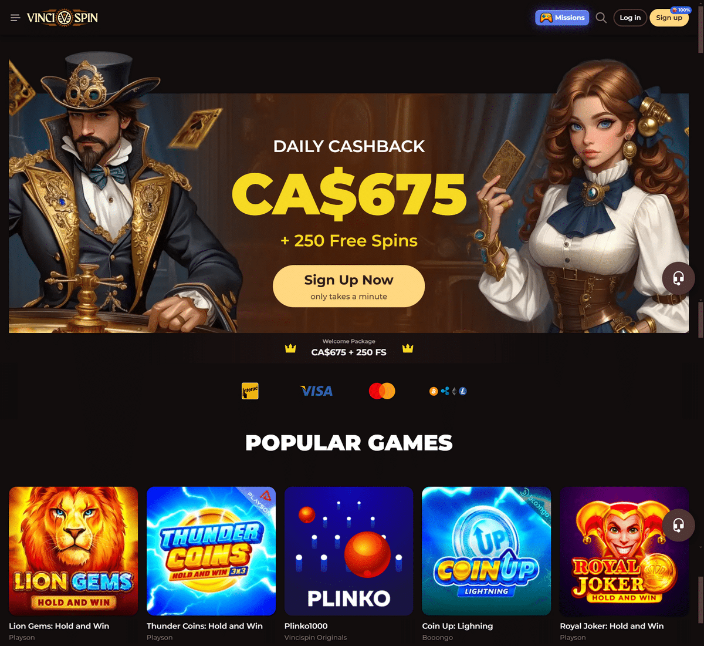
Task: Open live support headset icon beside banner
Action: point(678,278)
